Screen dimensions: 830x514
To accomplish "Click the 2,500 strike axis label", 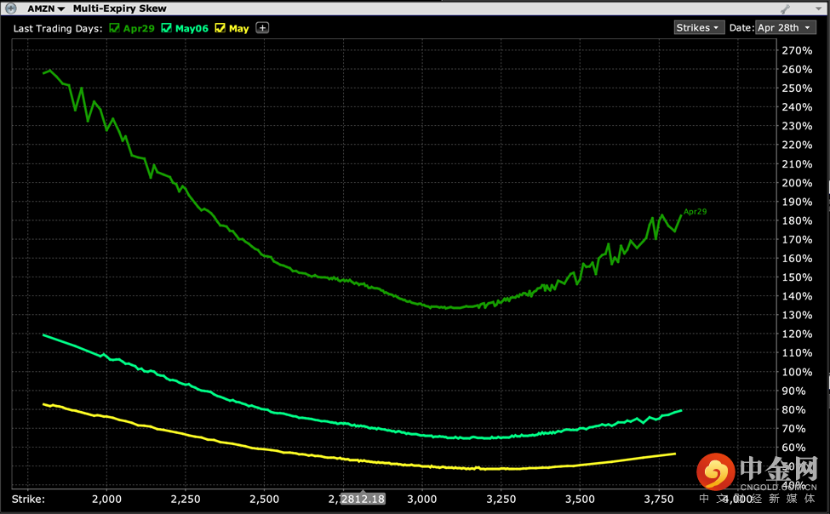I will tap(264, 500).
